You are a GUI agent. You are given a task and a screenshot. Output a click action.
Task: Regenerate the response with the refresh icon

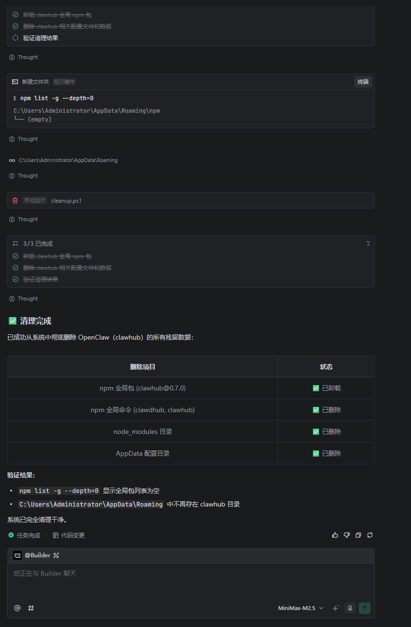(370, 535)
